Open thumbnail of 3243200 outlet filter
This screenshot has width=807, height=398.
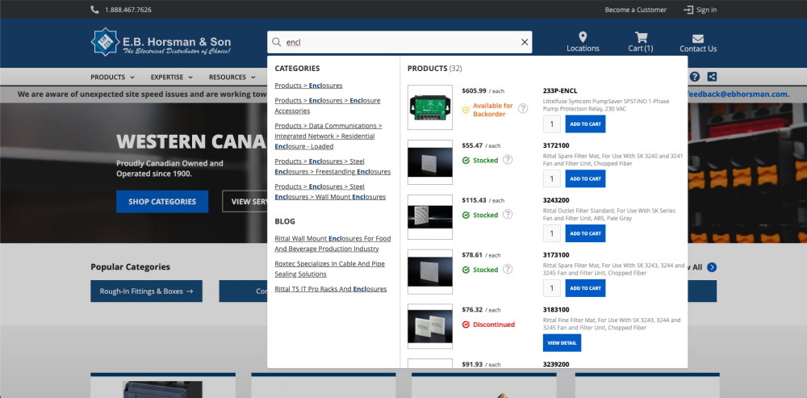click(x=430, y=217)
